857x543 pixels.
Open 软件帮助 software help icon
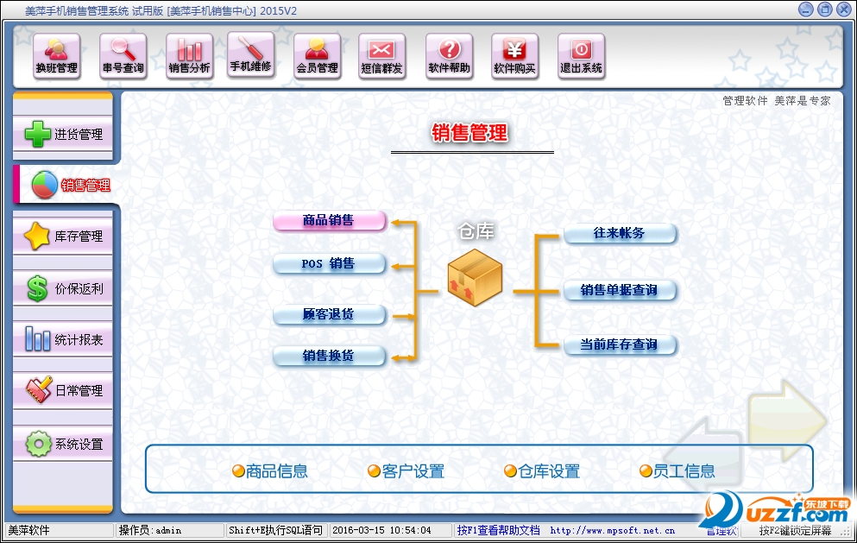click(449, 56)
